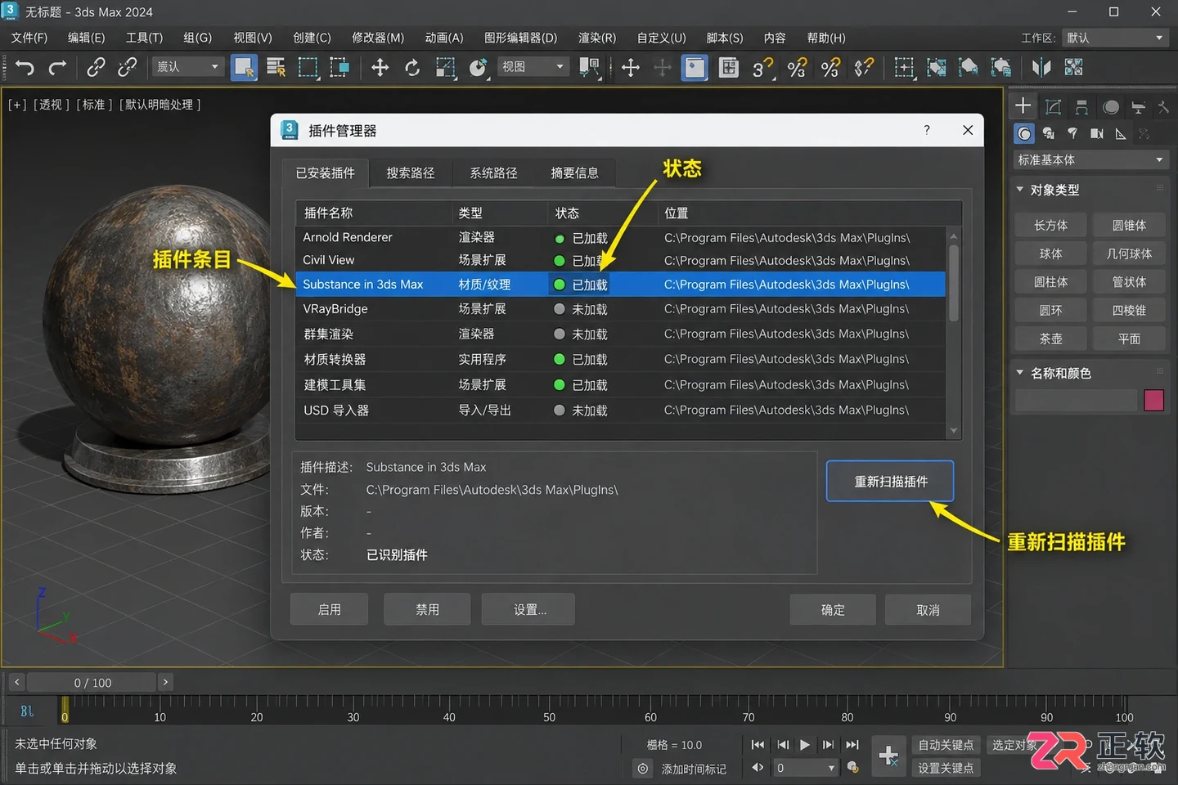This screenshot has height=785, width=1178.
Task: Select Helpers category icon
Action: pos(1121,133)
